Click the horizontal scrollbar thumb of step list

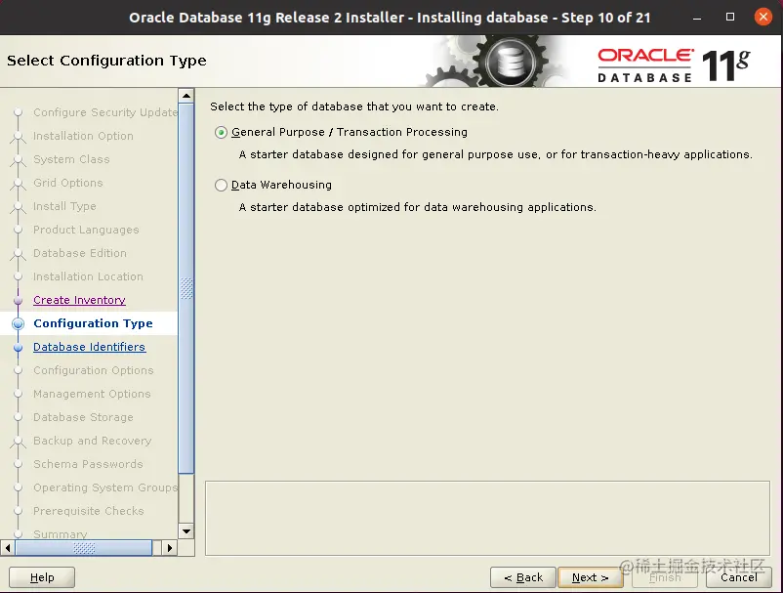pyautogui.click(x=84, y=548)
